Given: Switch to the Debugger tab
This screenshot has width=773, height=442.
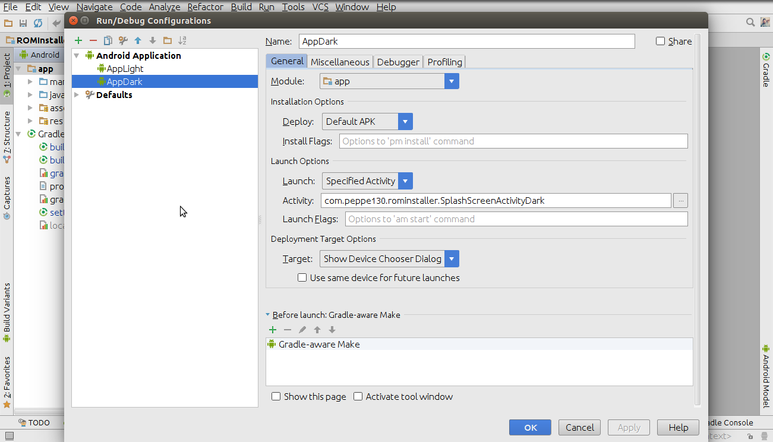Looking at the screenshot, I should [x=398, y=62].
